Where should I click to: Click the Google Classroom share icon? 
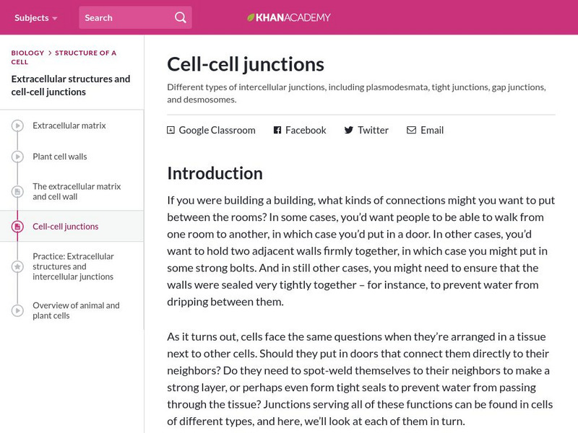point(171,131)
